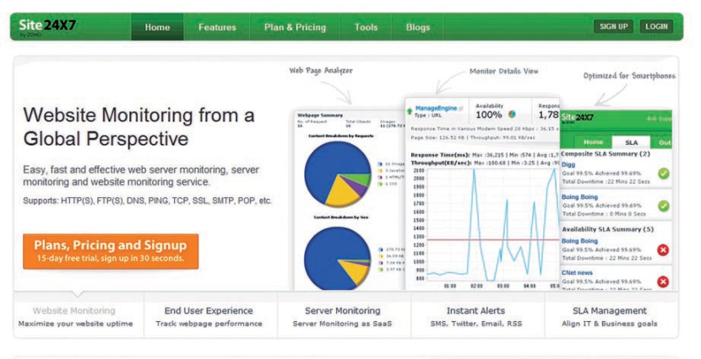Click the Site24x7 logo in smartphone view
The height and width of the screenshot is (359, 701).
(x=577, y=118)
